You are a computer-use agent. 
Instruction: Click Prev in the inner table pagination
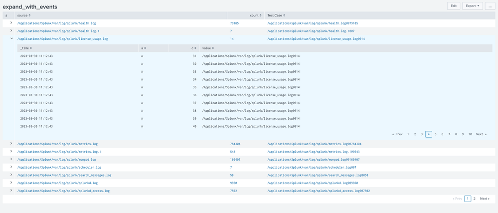coord(397,134)
